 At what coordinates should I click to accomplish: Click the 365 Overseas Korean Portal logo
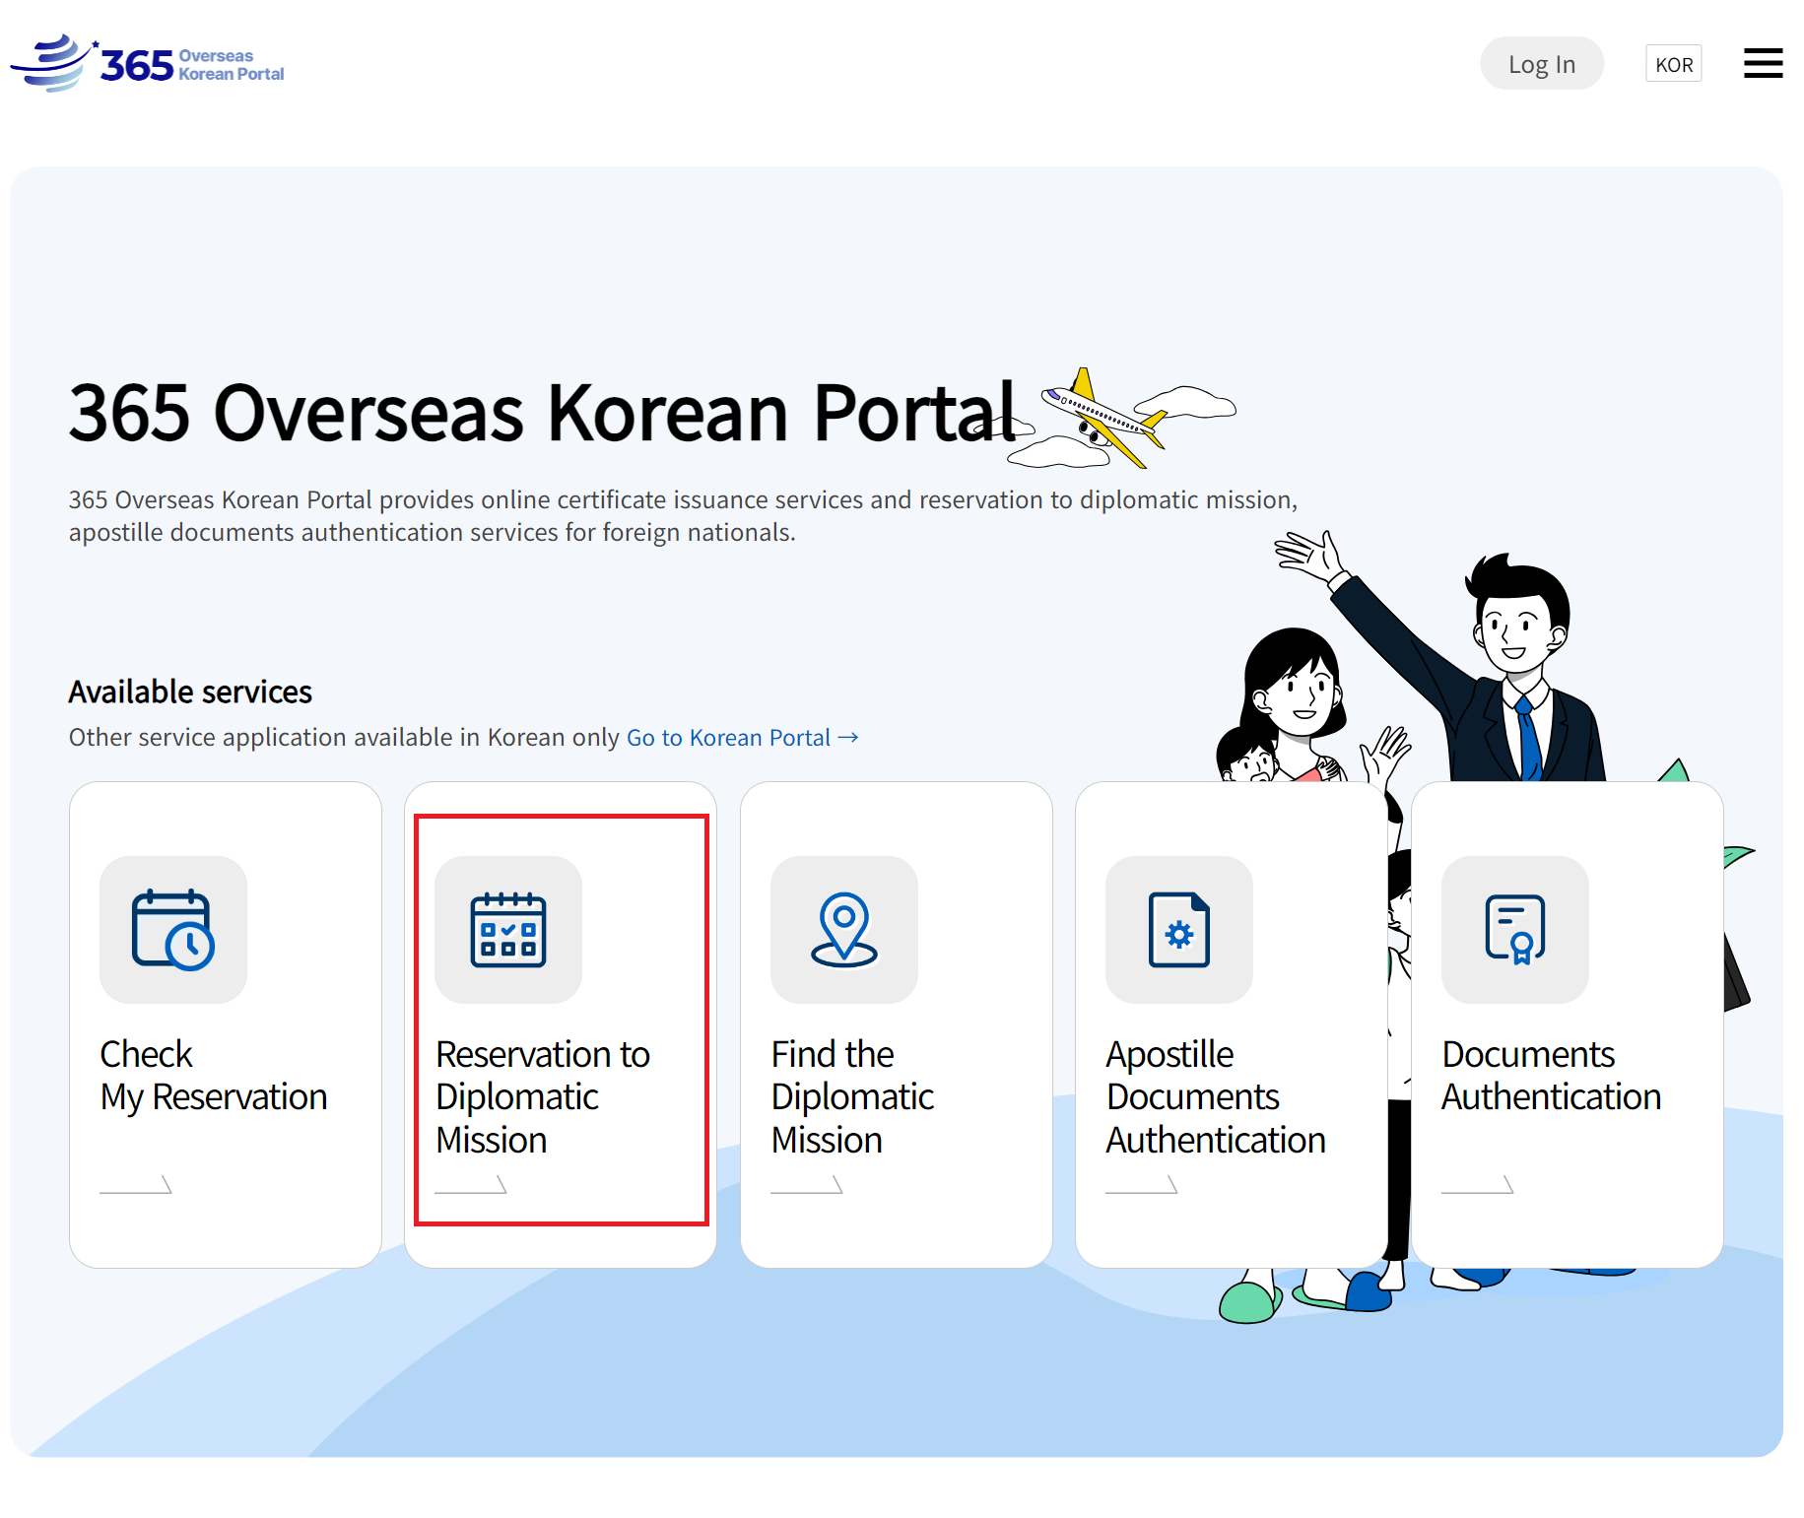click(x=147, y=63)
